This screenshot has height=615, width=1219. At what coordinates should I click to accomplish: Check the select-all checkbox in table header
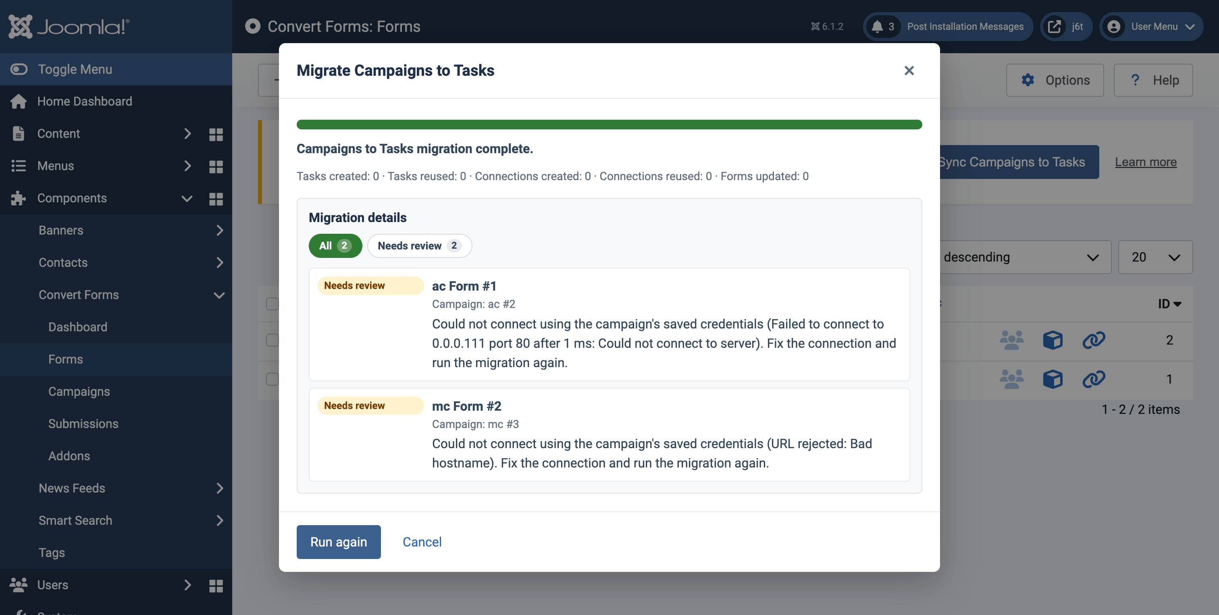pyautogui.click(x=272, y=304)
